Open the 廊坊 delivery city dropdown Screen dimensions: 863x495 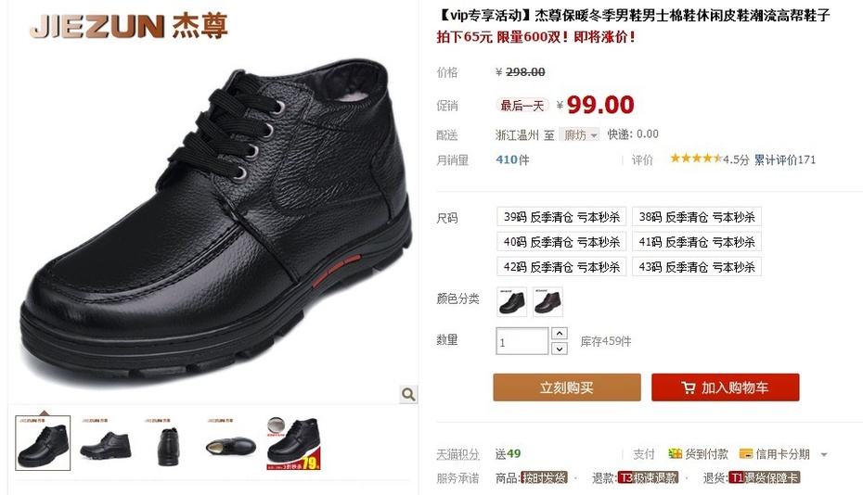tap(578, 134)
